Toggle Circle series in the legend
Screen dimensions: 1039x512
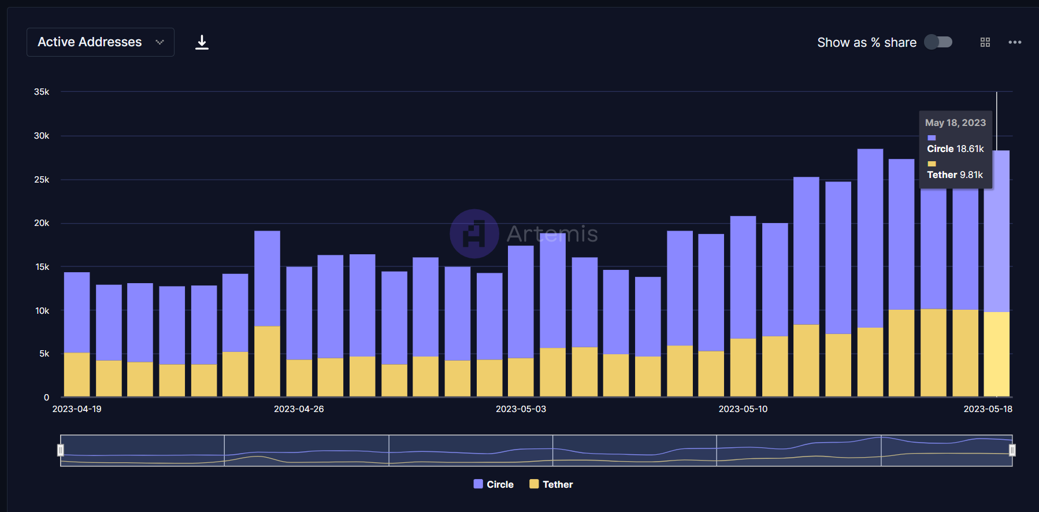493,484
